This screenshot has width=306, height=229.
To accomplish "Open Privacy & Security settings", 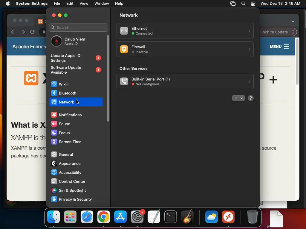I will coord(76,199).
